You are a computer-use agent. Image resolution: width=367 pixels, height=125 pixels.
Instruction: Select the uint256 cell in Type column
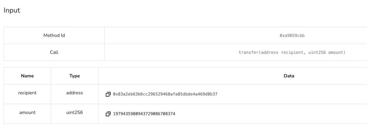pos(75,112)
